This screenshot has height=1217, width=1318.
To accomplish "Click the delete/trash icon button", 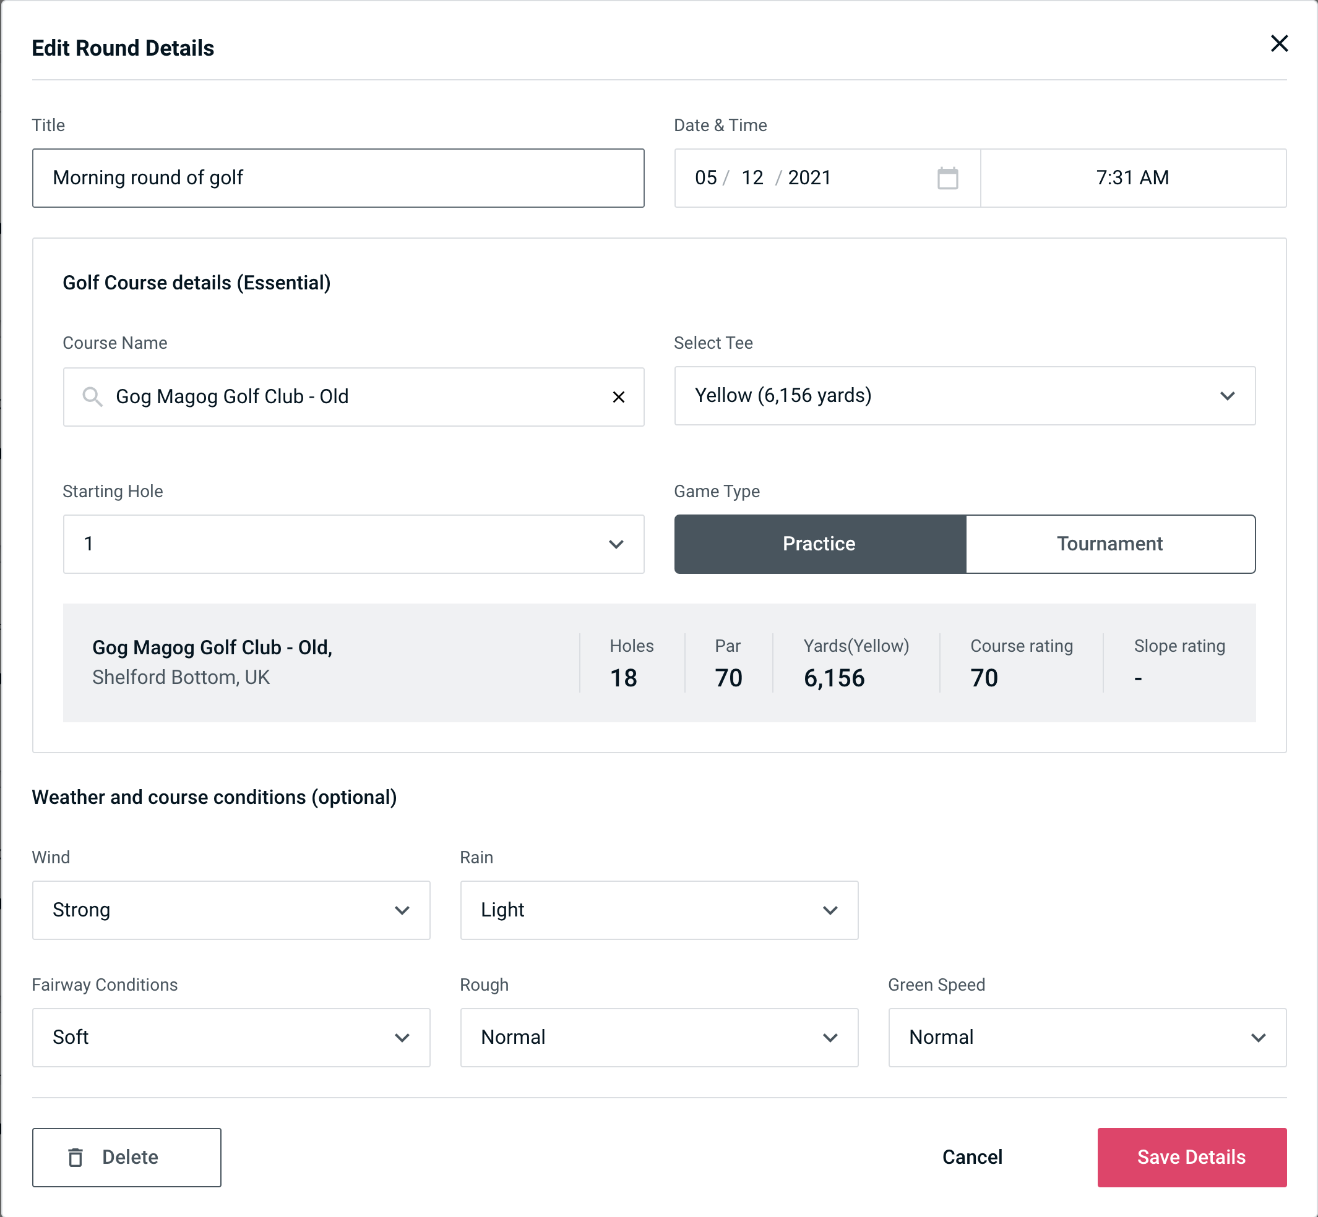I will (x=77, y=1158).
